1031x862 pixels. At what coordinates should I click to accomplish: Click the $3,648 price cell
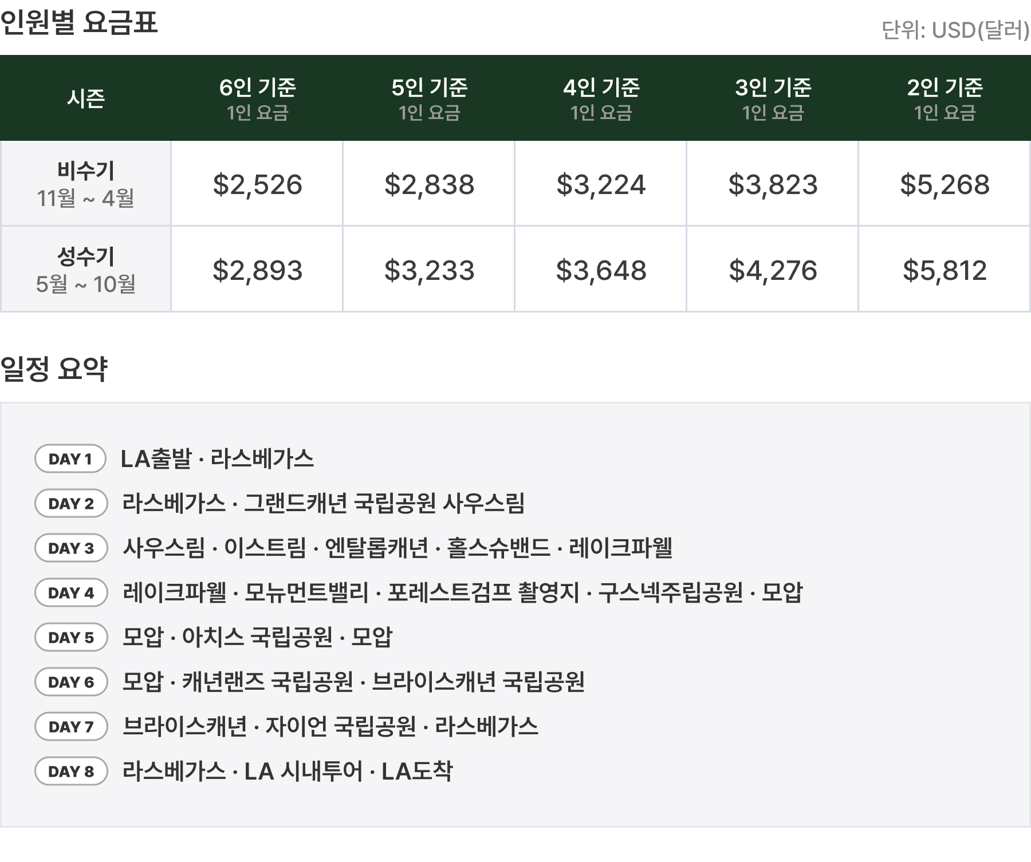point(601,270)
